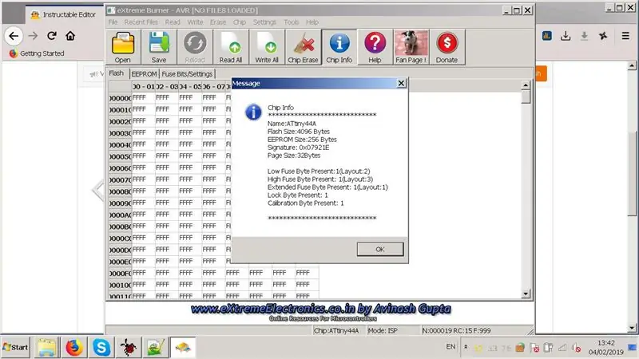This screenshot has height=359, width=639.
Task: Click the EN language indicator
Action: (x=450, y=347)
